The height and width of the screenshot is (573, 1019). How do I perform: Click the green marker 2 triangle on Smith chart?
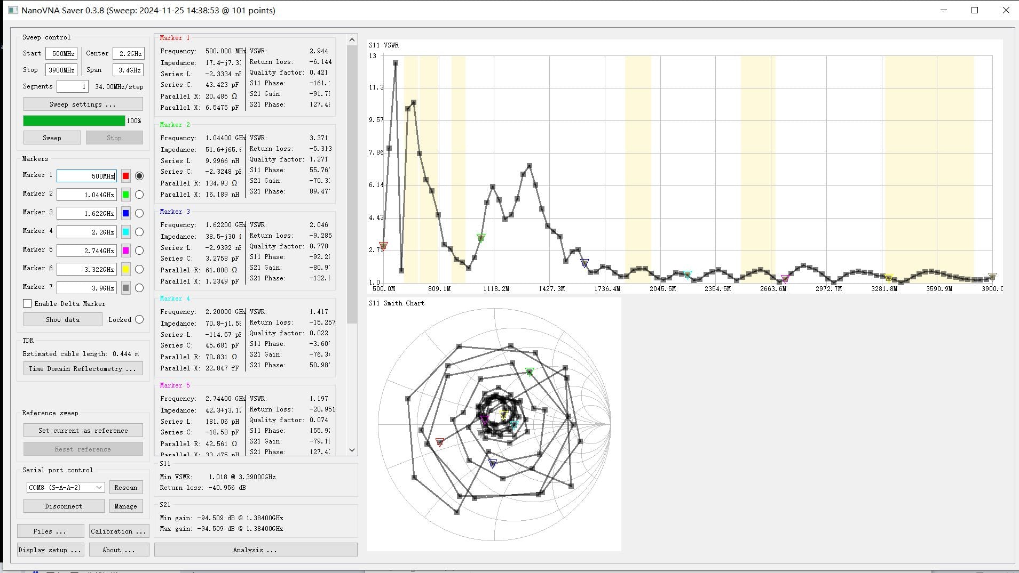pyautogui.click(x=530, y=372)
